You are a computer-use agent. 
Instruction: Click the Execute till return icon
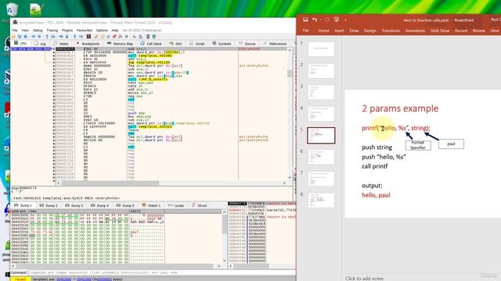(x=75, y=37)
